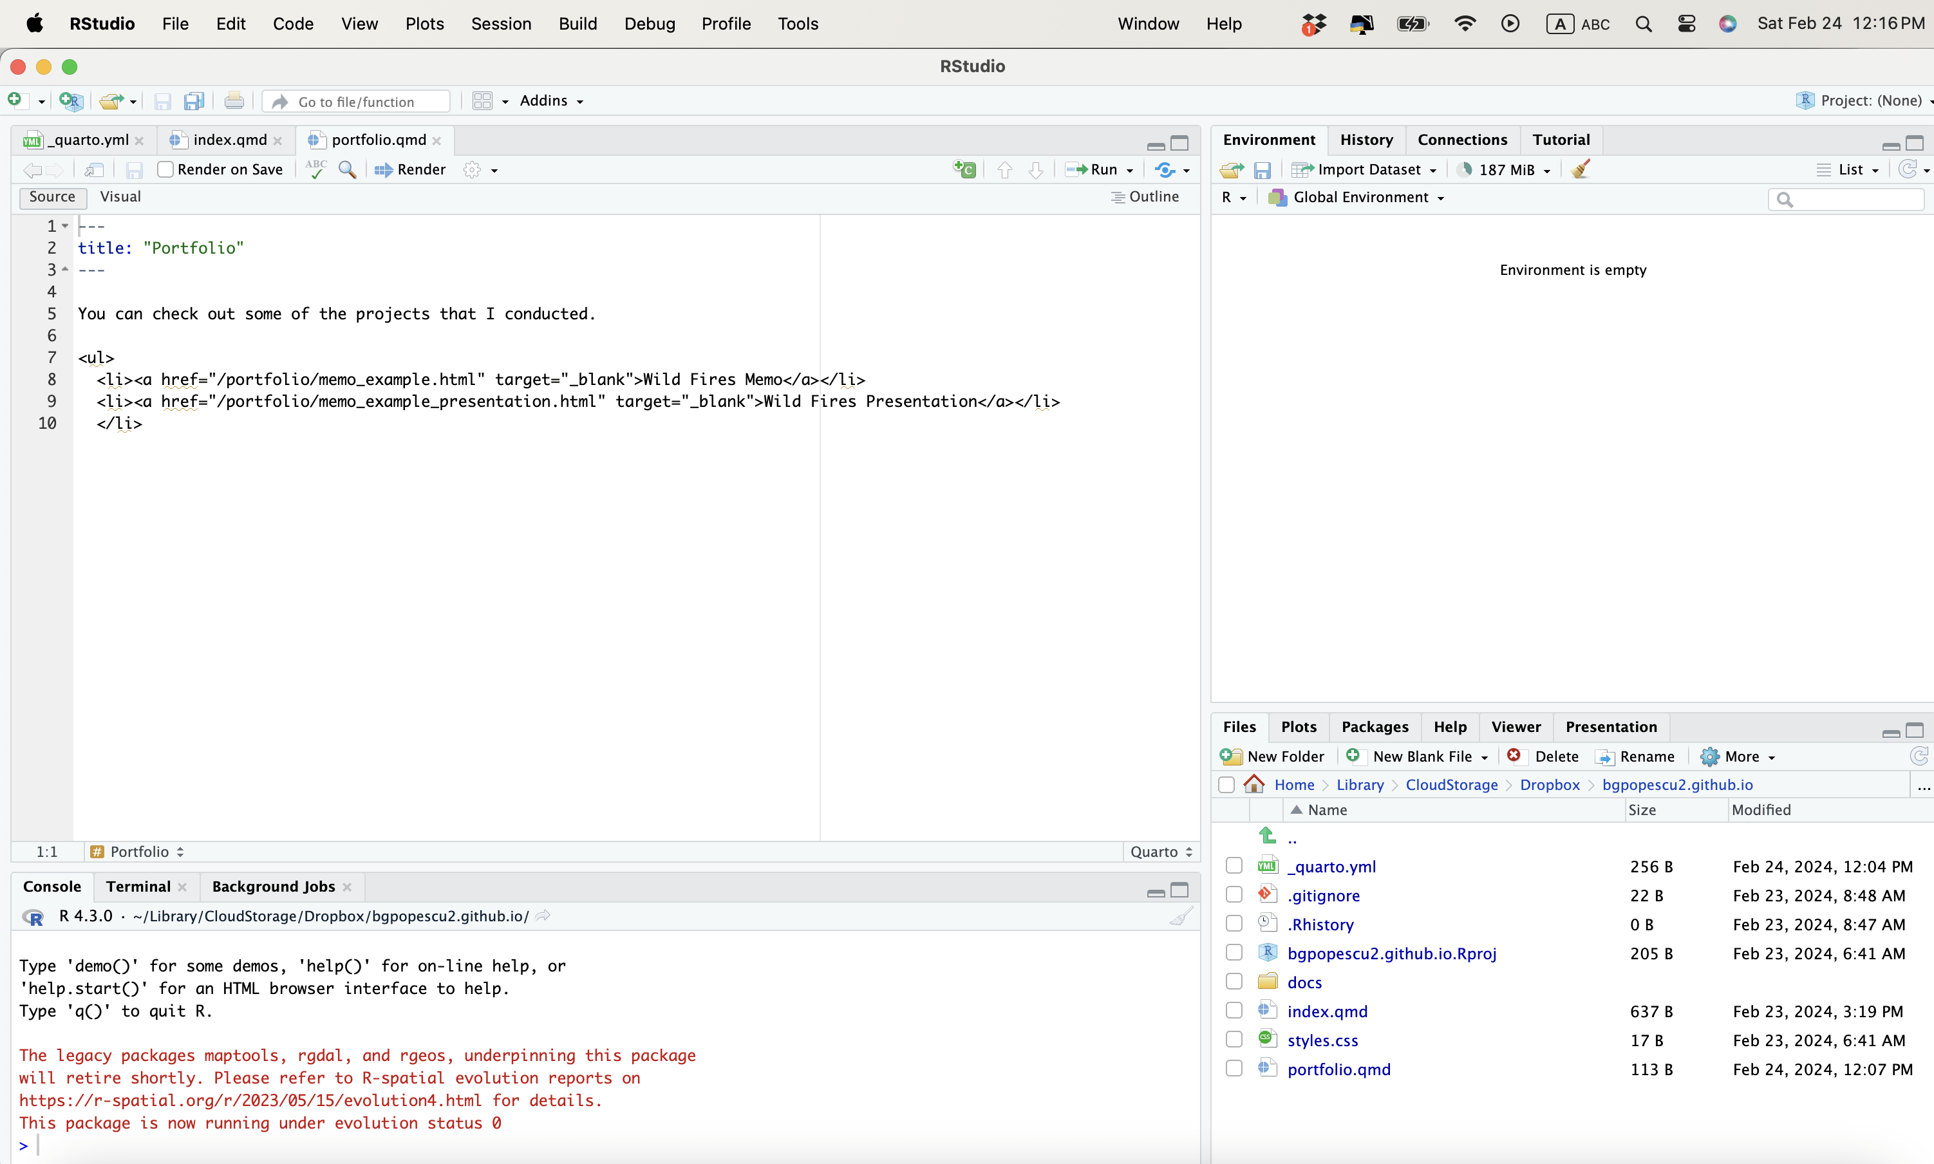
Task: Switch to Visual editor mode
Action: click(120, 197)
